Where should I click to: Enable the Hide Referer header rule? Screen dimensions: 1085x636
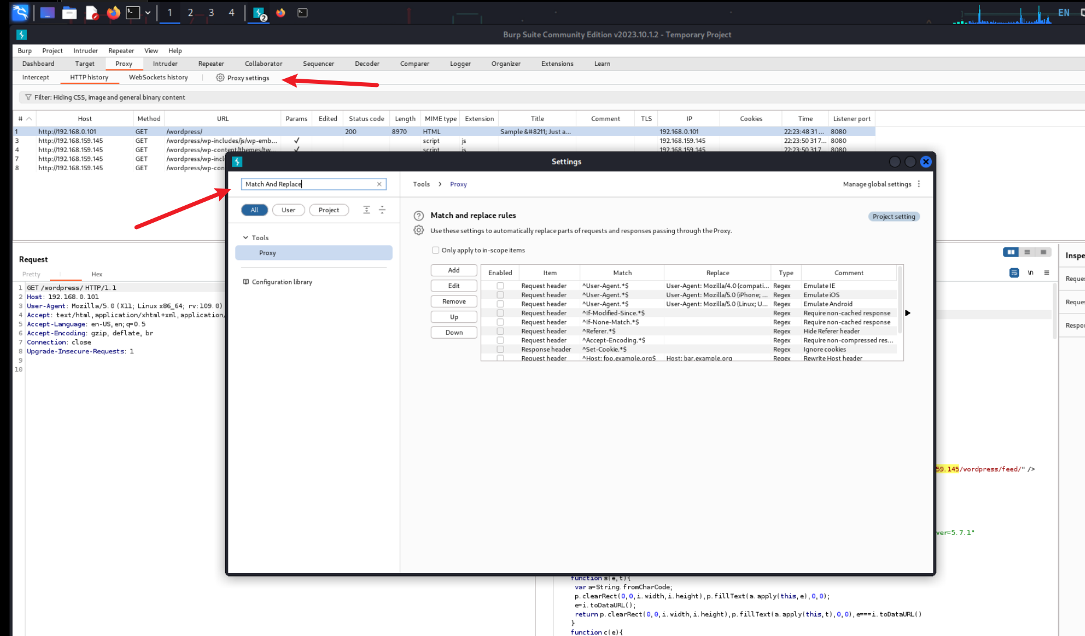pyautogui.click(x=500, y=331)
